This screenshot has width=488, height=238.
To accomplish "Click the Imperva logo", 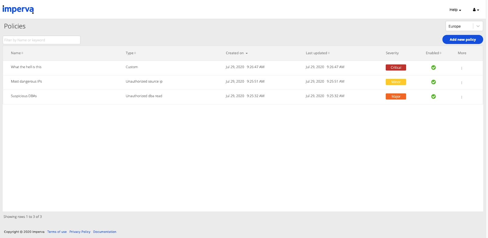I will coord(18,9).
